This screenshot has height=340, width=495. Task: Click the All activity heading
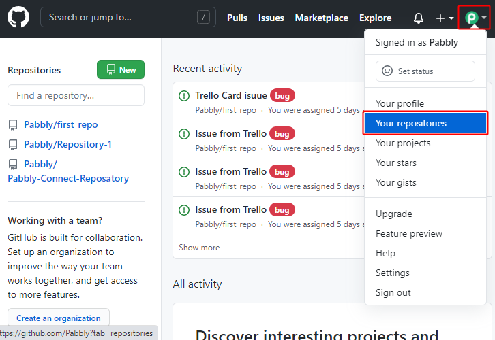[197, 284]
